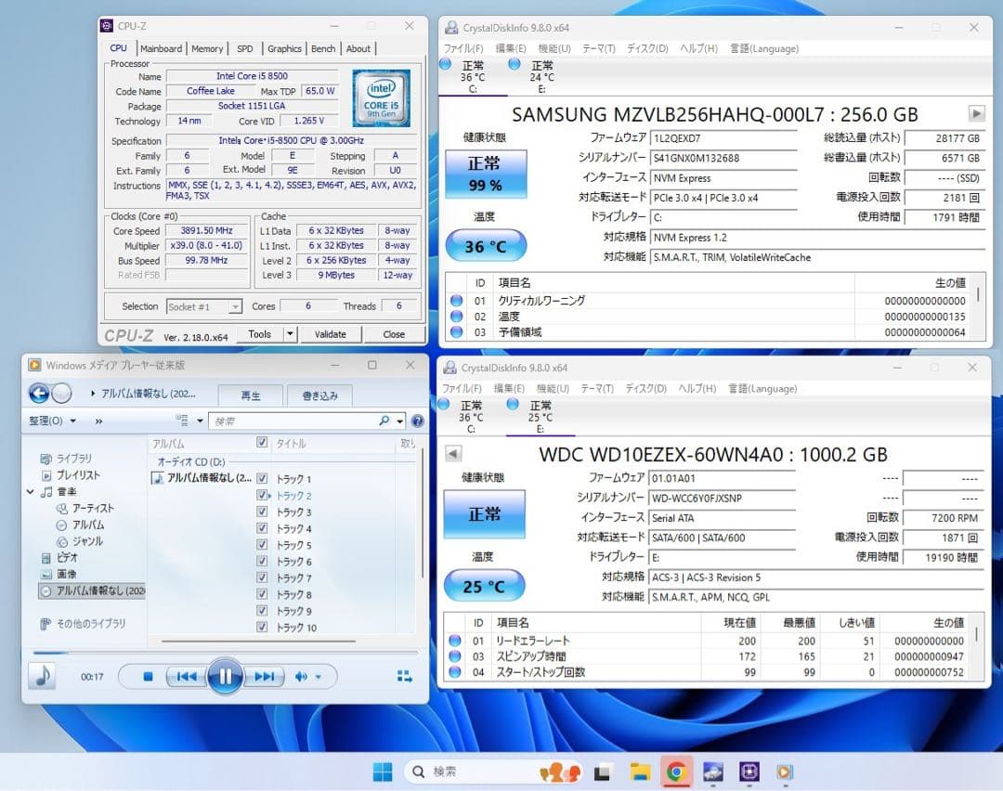Viewport: 1003px width, 791px height.
Task: Open the search options dropdown arrow
Action: [399, 421]
